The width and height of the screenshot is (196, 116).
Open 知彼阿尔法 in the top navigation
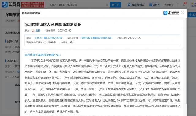coord(135,5)
